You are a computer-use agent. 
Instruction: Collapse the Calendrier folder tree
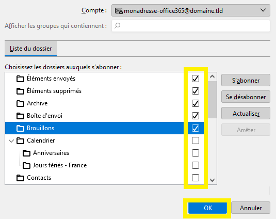[11, 141]
